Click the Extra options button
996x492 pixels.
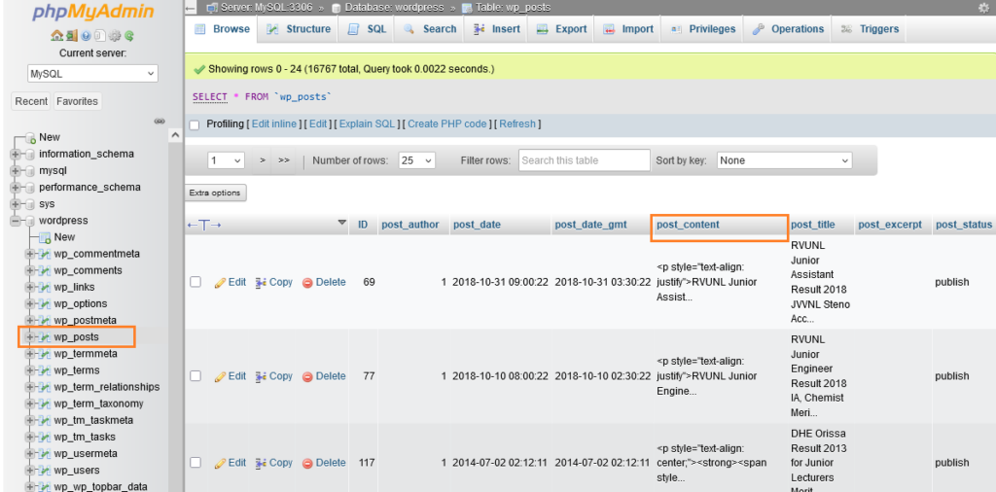pyautogui.click(x=215, y=193)
